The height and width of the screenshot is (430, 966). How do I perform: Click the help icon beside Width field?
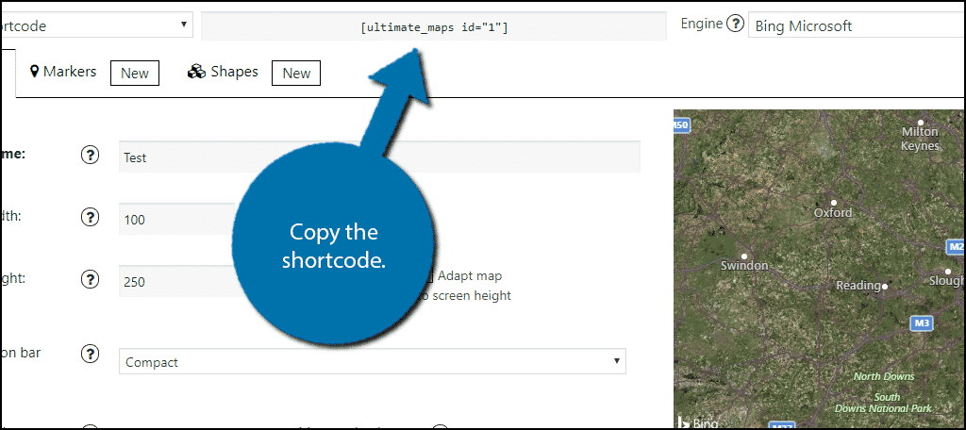coord(91,217)
